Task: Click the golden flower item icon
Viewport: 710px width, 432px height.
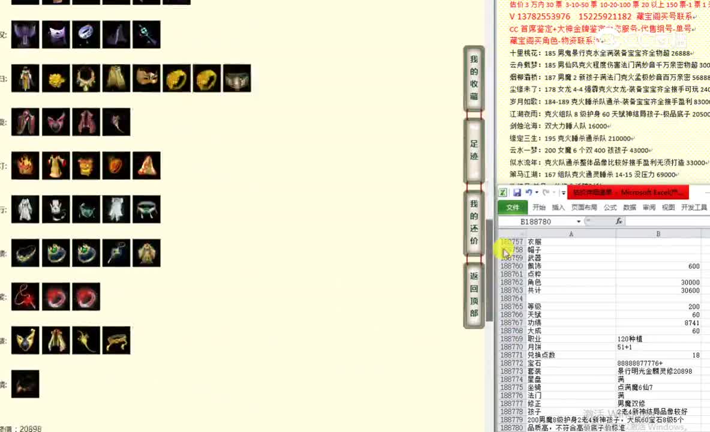Action: tap(56, 79)
